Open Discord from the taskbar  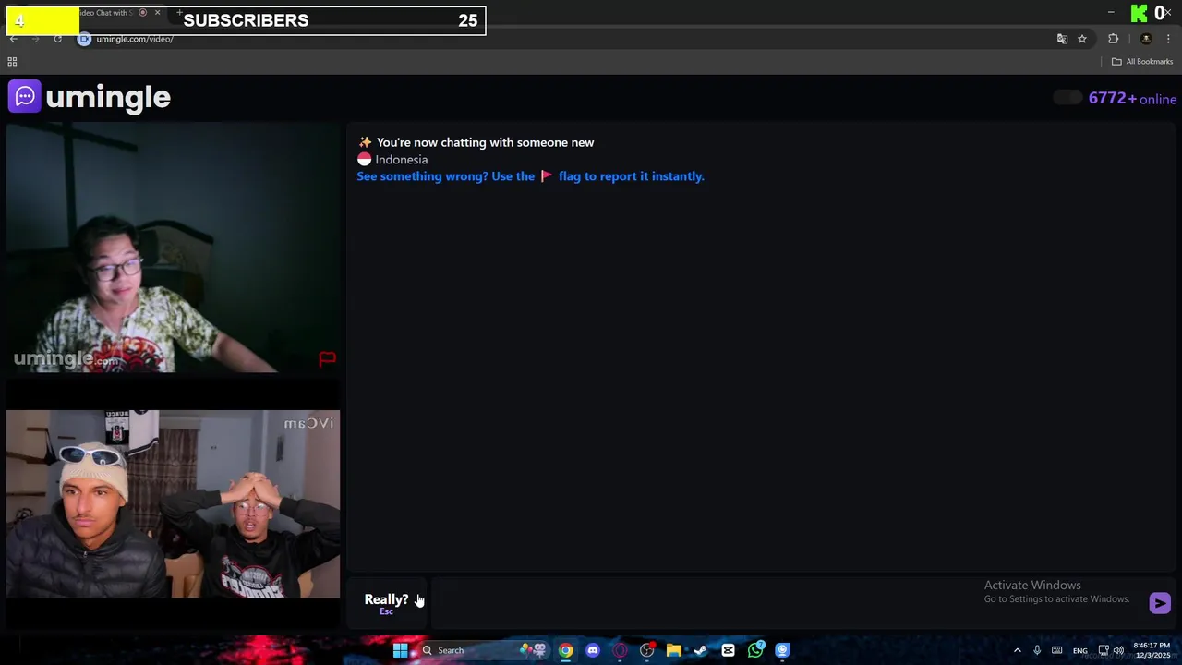[x=593, y=650]
